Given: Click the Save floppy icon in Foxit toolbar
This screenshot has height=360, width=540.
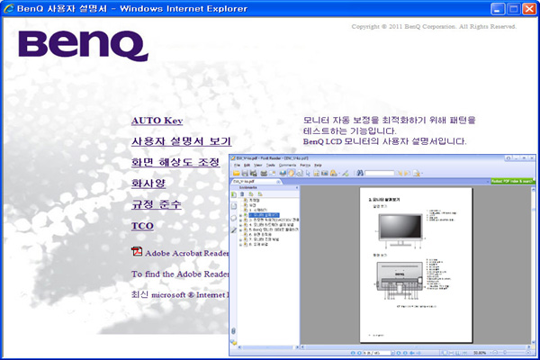Looking at the screenshot, I should (245, 173).
